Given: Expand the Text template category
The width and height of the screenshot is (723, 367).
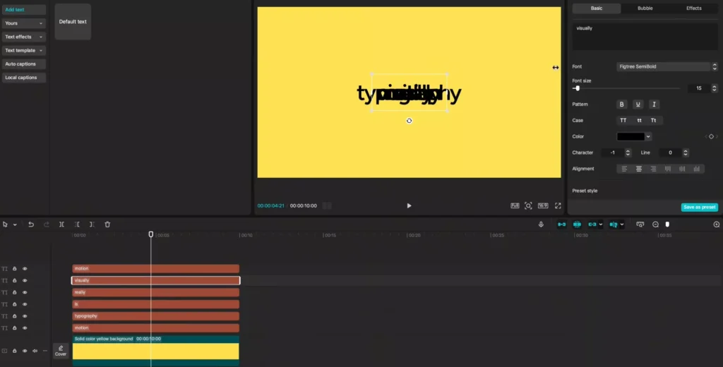Looking at the screenshot, I should tap(23, 50).
